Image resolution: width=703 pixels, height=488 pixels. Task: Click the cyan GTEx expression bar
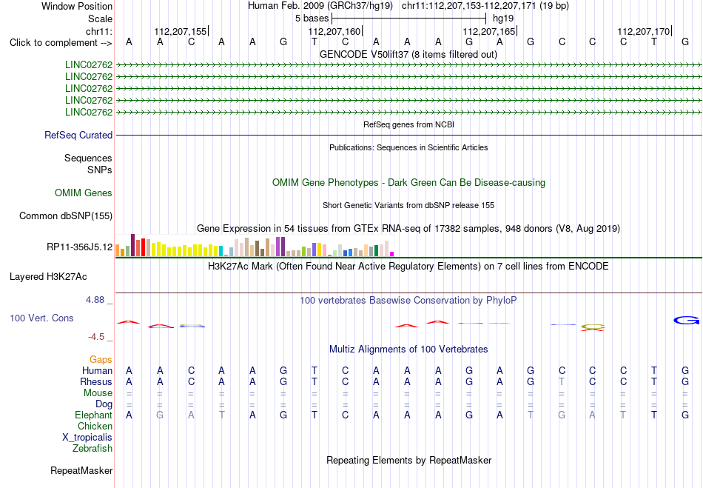(x=221, y=251)
